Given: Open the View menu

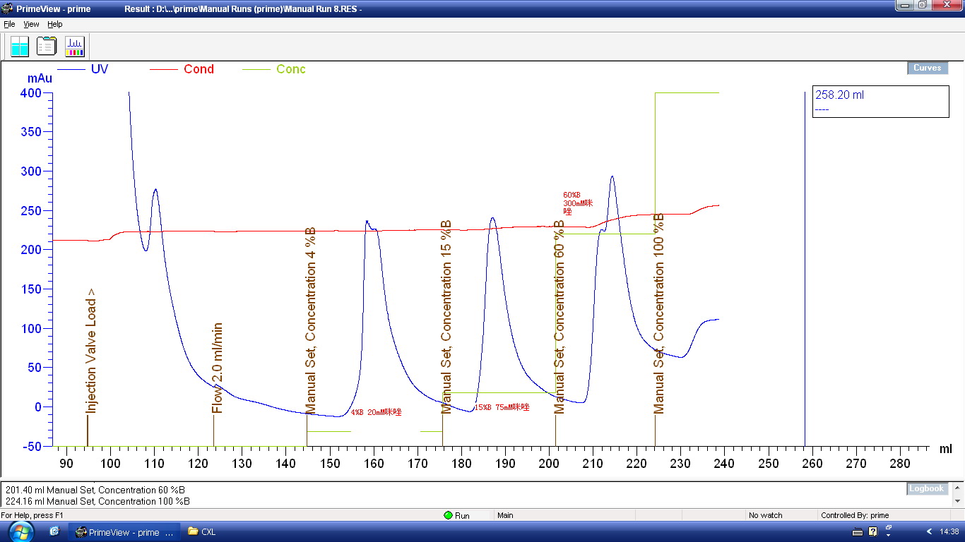Looking at the screenshot, I should point(32,24).
